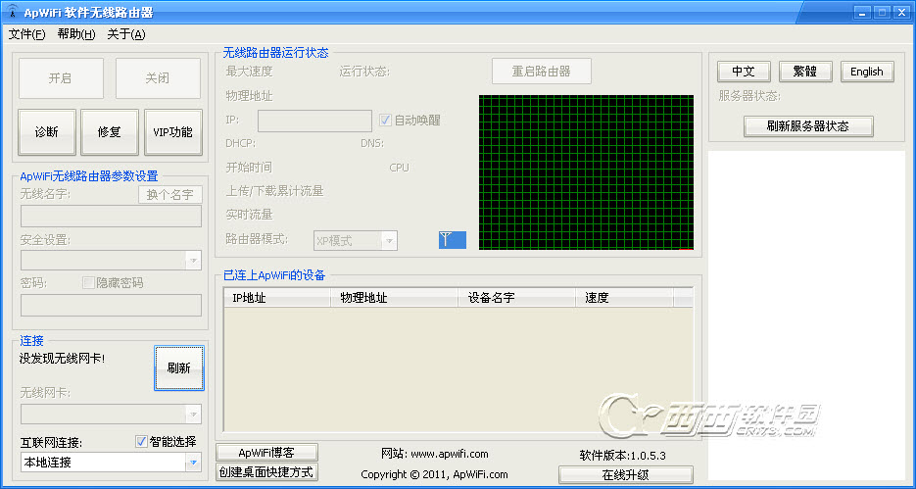Open the 帮助(H) menu
Viewport: 916px width, 489px height.
pos(76,34)
